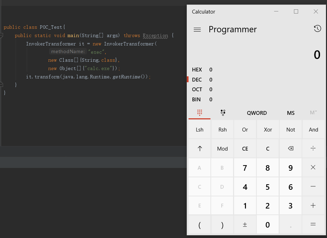Click digit 9 on the keypad

290,168
